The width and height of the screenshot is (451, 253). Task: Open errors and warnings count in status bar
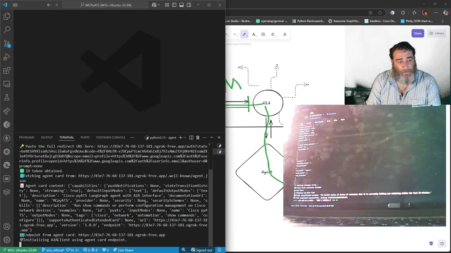click(91, 250)
